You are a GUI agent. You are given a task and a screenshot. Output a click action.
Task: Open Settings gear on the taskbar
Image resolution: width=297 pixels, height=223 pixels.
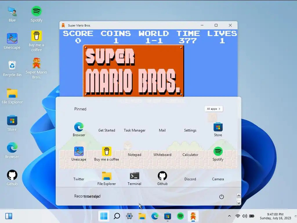129,216
